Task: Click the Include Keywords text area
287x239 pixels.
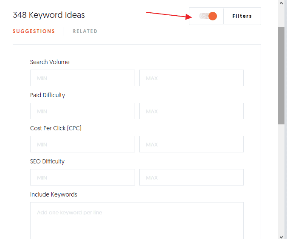Action: [x=137, y=221]
